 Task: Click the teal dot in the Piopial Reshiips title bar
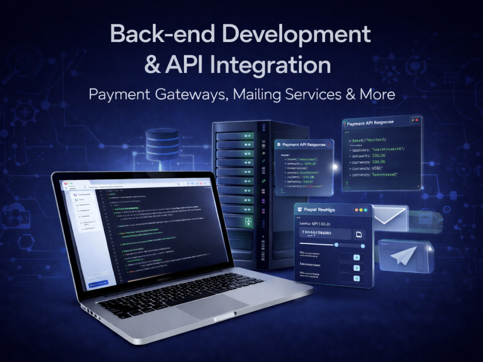pos(366,210)
